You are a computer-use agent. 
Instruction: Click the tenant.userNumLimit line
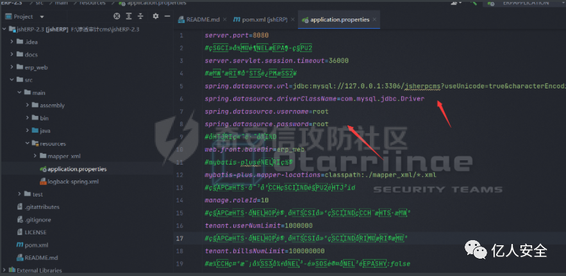pos(258,226)
